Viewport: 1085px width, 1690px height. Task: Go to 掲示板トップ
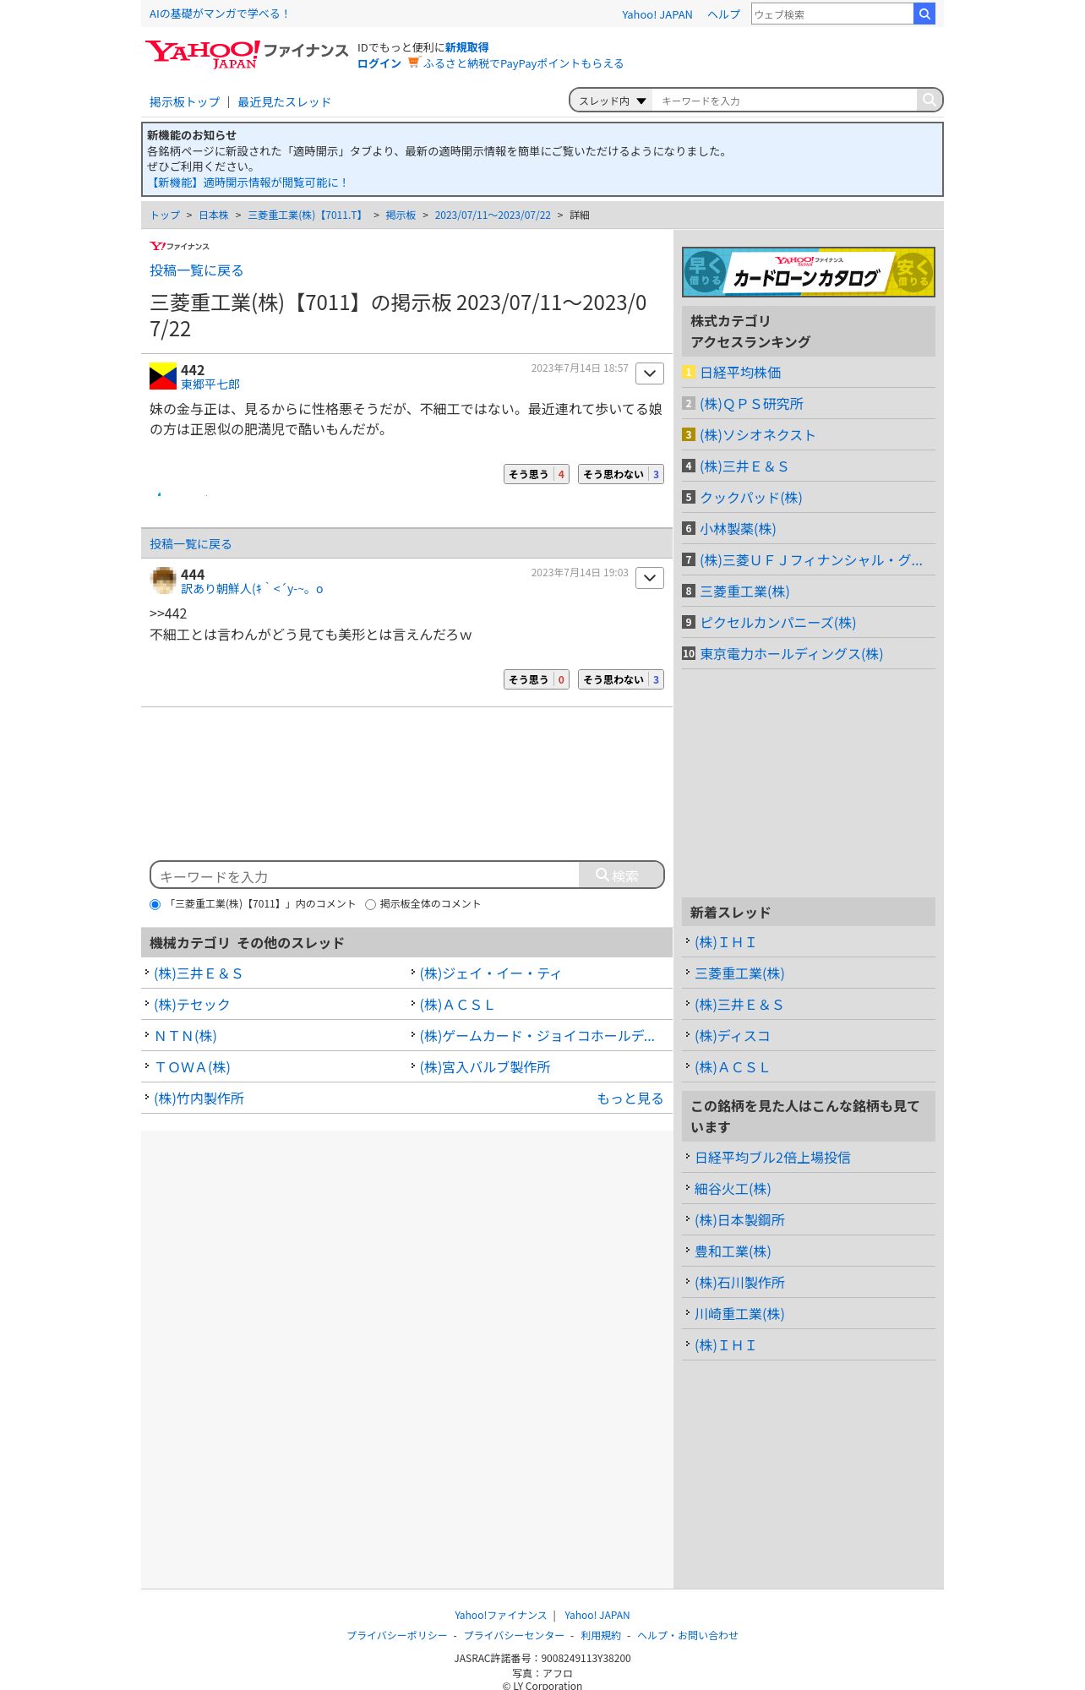[184, 101]
